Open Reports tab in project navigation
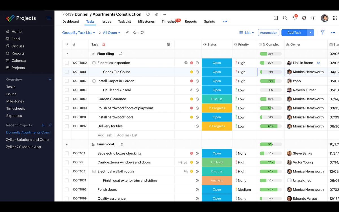The height and width of the screenshot is (212, 339). pos(191,21)
